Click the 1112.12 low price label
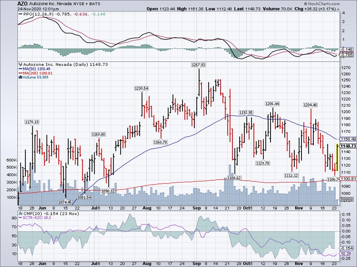Image resolution: width=357 pixels, height=267 pixels. tap(291, 175)
